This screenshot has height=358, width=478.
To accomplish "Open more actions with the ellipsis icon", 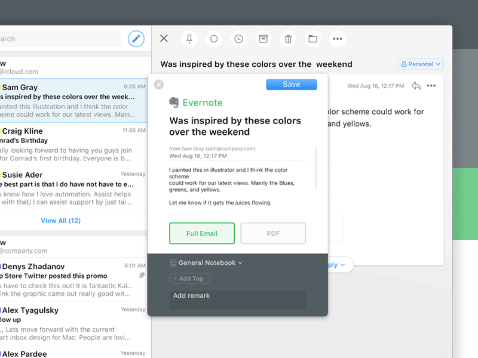I will click(x=338, y=39).
